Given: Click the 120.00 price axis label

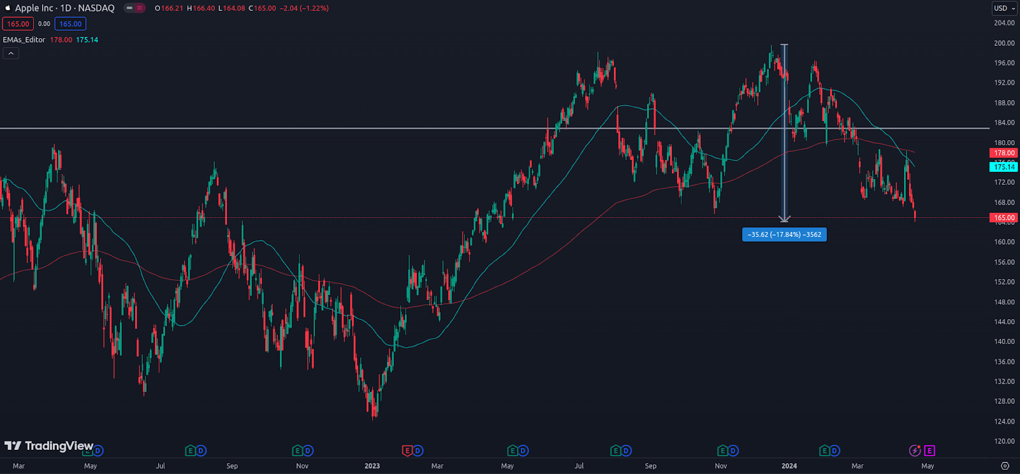Looking at the screenshot, I should [1004, 441].
